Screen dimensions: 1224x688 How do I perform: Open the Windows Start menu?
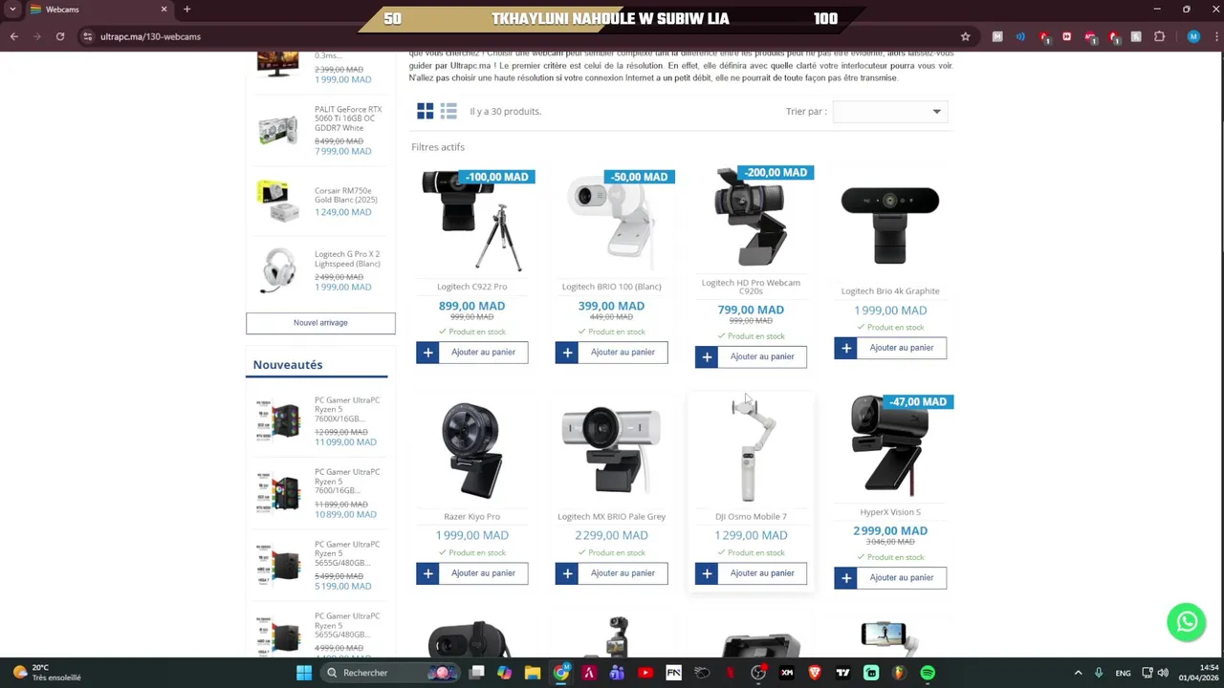304,673
